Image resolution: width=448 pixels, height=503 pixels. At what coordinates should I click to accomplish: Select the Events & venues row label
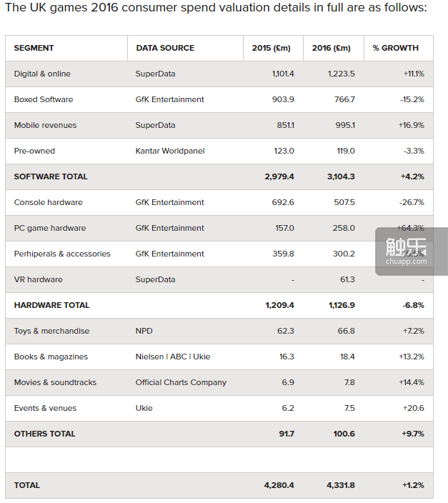[45, 408]
